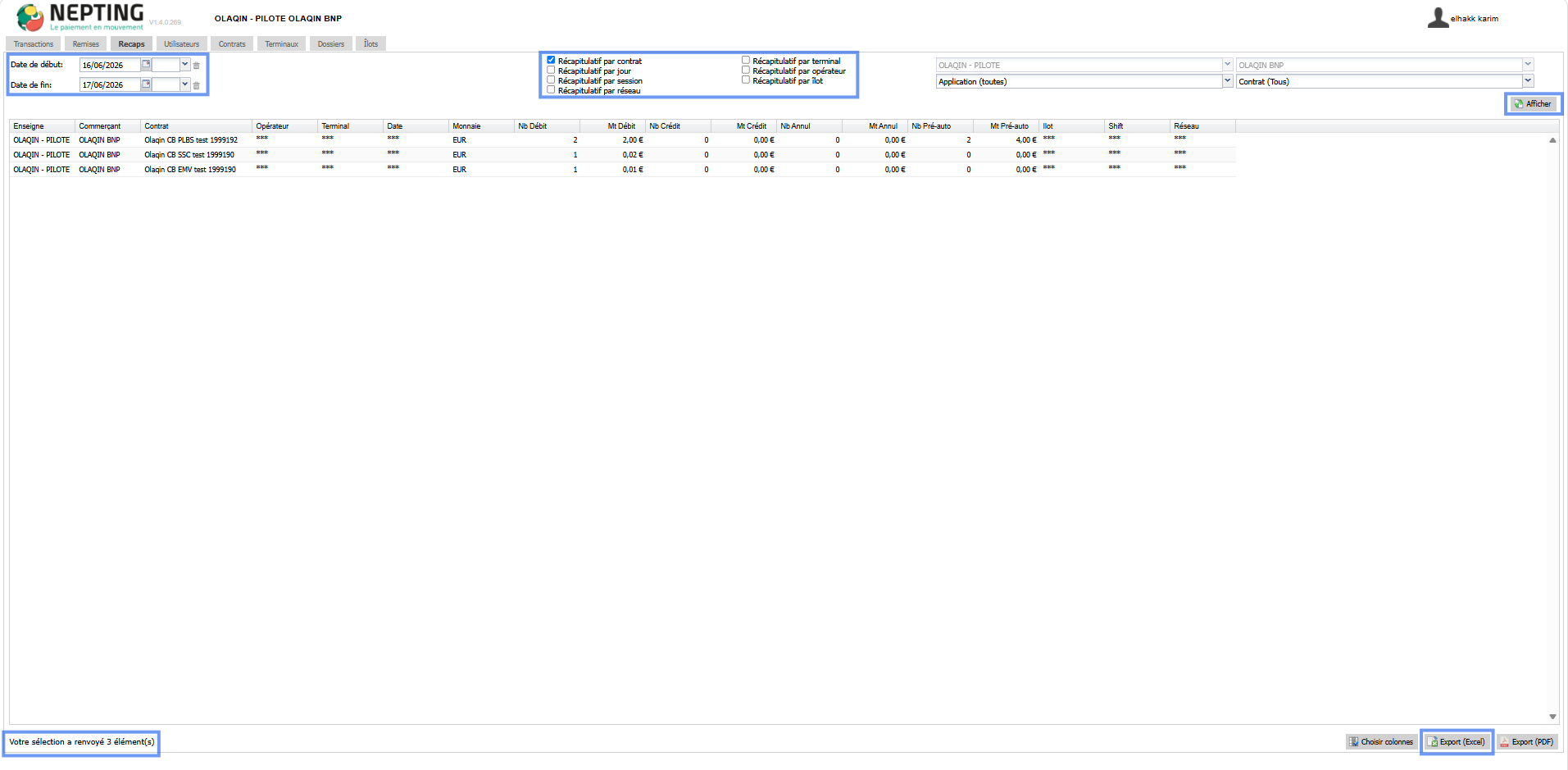Uncheck Récapitulatif par contrat
The image size is (1568, 770).
pos(551,60)
